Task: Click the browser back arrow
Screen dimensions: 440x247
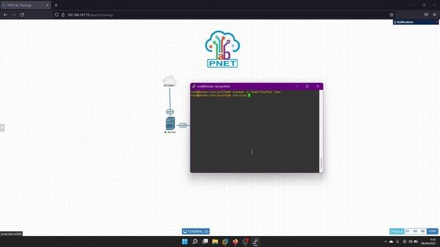Action: pos(5,14)
